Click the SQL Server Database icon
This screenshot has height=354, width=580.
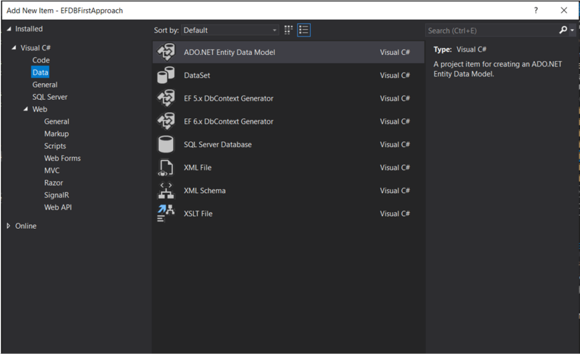point(166,144)
